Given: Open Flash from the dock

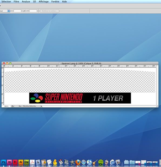Looking at the screenshot, I should [x=15, y=162].
